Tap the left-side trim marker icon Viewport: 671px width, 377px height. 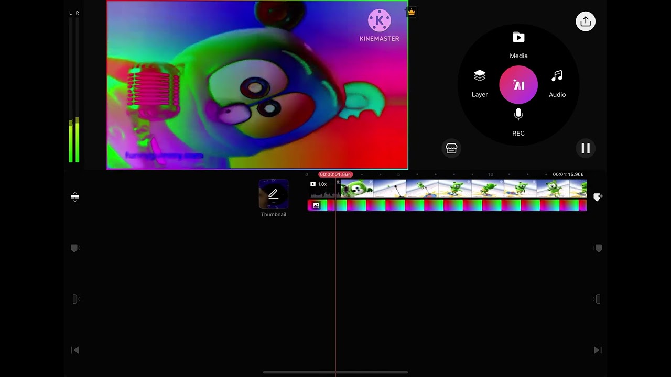coord(75,248)
